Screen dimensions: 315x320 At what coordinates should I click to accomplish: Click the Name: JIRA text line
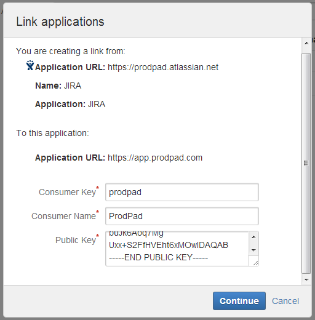58,86
